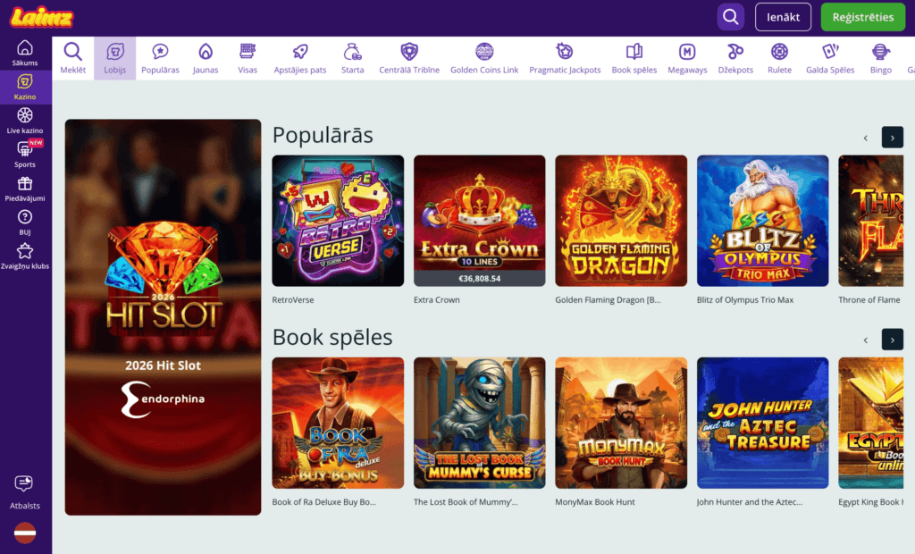The width and height of the screenshot is (915, 554).
Task: Select the Jaunas category
Action: (x=206, y=58)
